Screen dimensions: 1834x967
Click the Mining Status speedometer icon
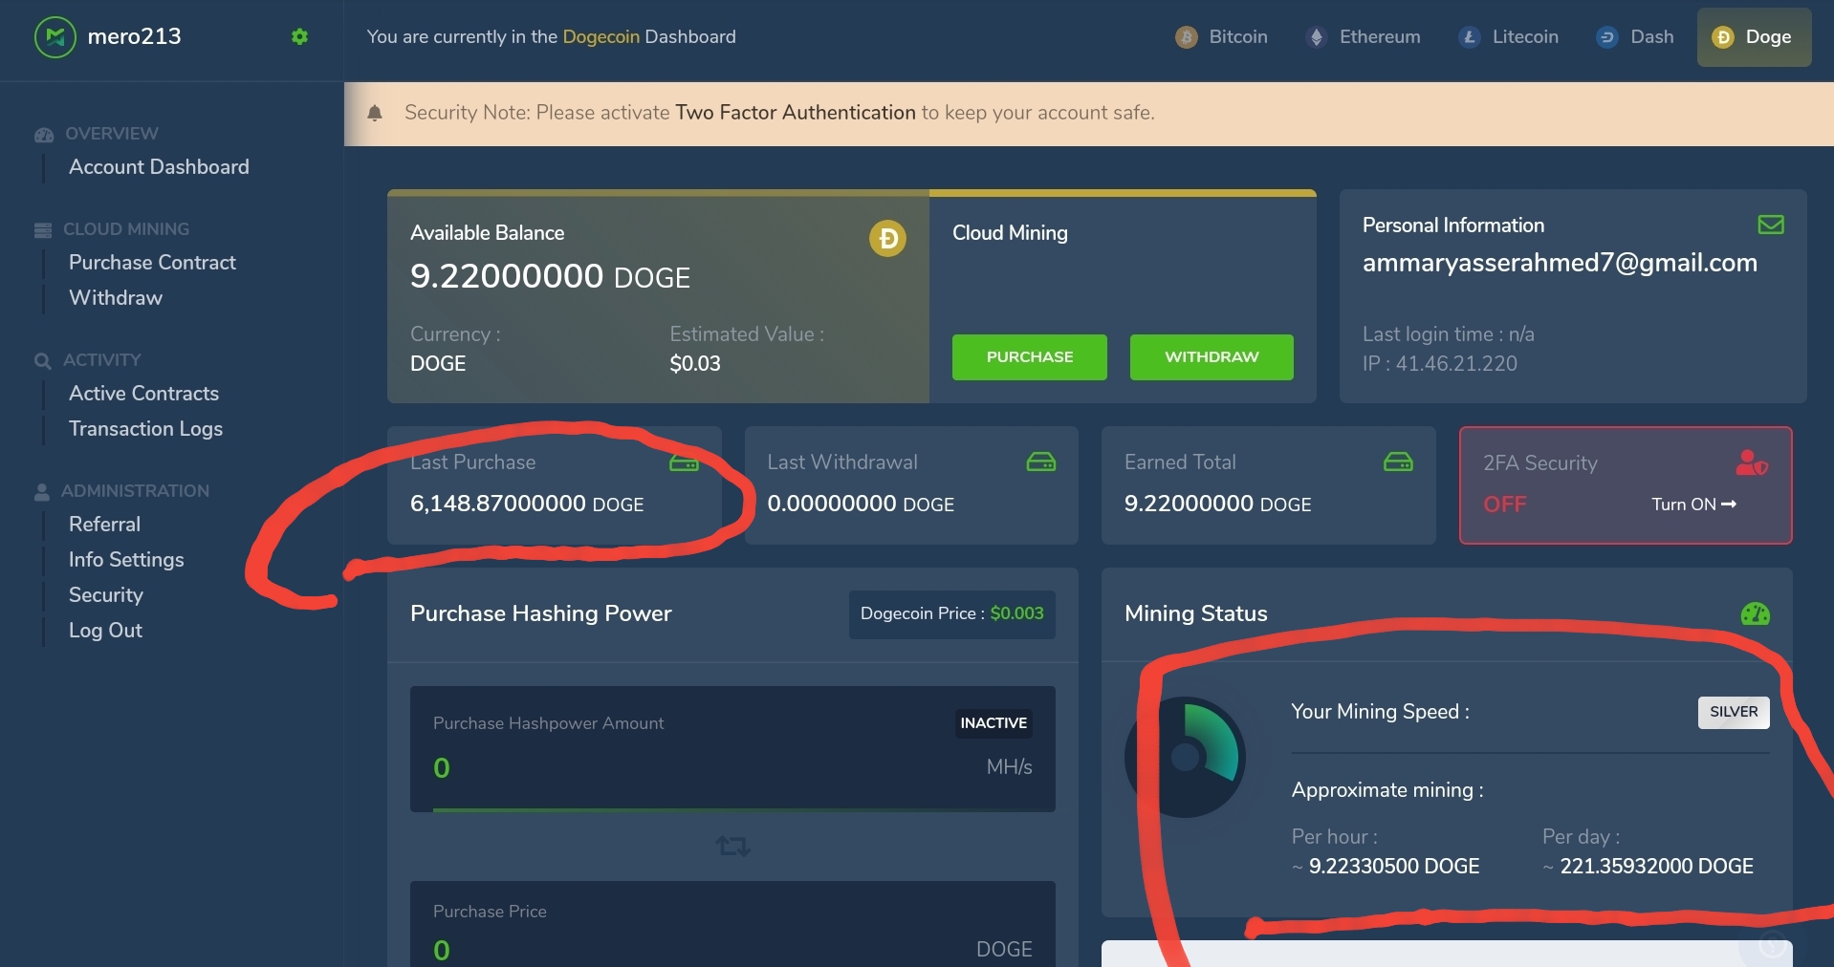tap(1756, 613)
